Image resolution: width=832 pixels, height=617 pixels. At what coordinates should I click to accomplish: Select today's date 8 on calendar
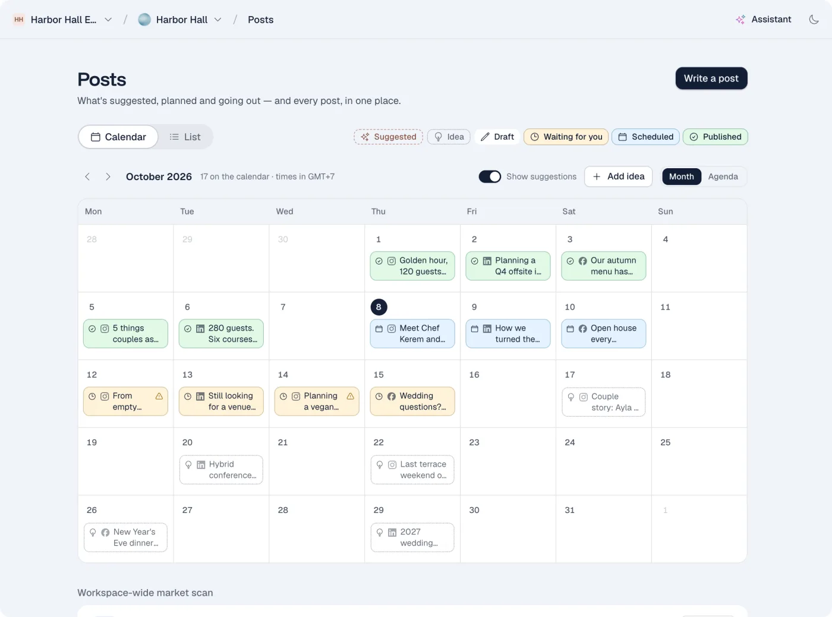[x=379, y=307]
